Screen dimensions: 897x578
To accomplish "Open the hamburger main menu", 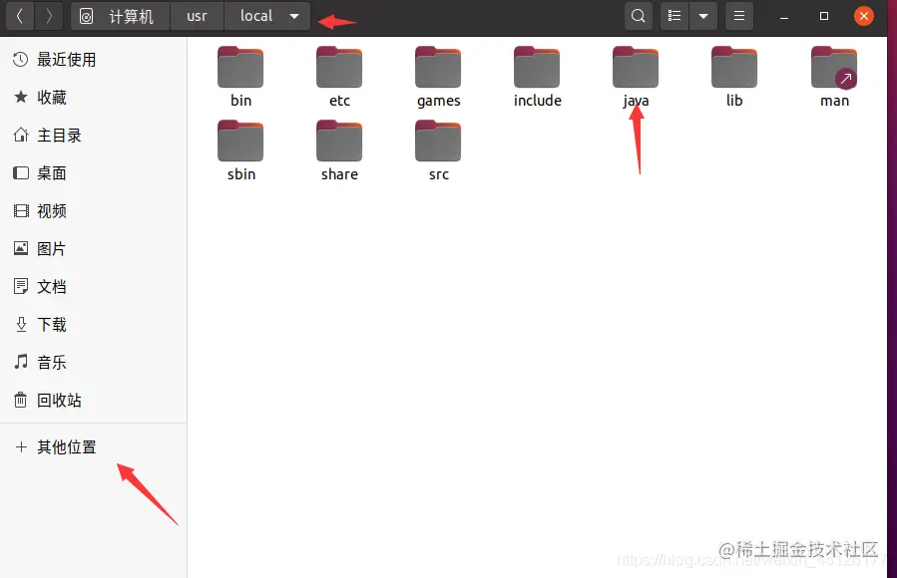I will (x=739, y=16).
